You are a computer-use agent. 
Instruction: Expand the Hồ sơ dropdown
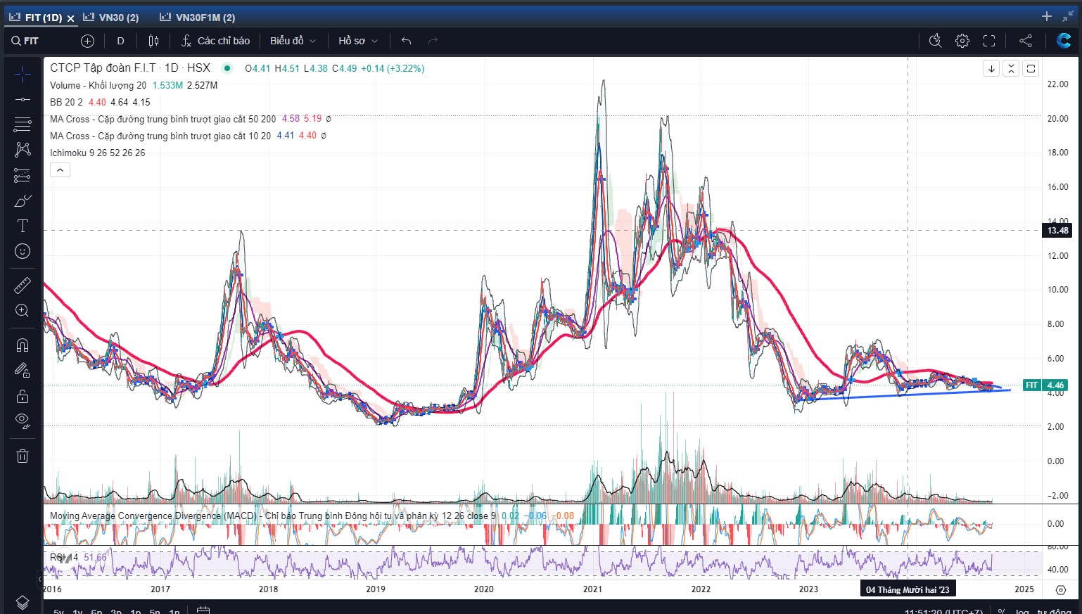coord(358,41)
